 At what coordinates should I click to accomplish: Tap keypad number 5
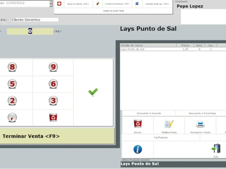(x=12, y=84)
